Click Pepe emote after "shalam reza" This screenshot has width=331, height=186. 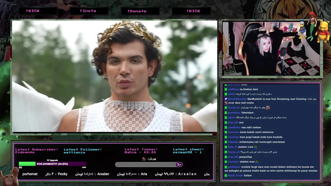tap(257, 162)
